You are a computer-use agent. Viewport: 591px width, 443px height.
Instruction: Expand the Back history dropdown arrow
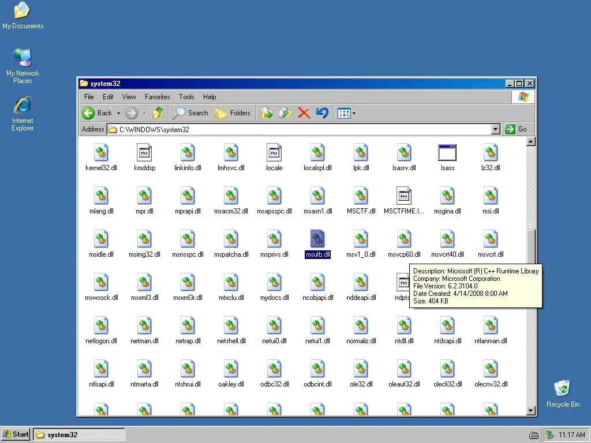pyautogui.click(x=118, y=114)
